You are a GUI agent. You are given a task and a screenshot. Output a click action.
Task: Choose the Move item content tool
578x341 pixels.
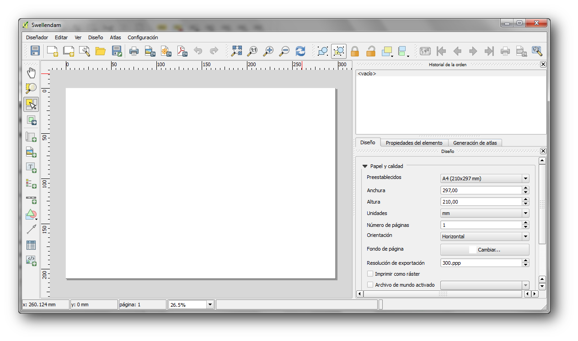coord(31,121)
